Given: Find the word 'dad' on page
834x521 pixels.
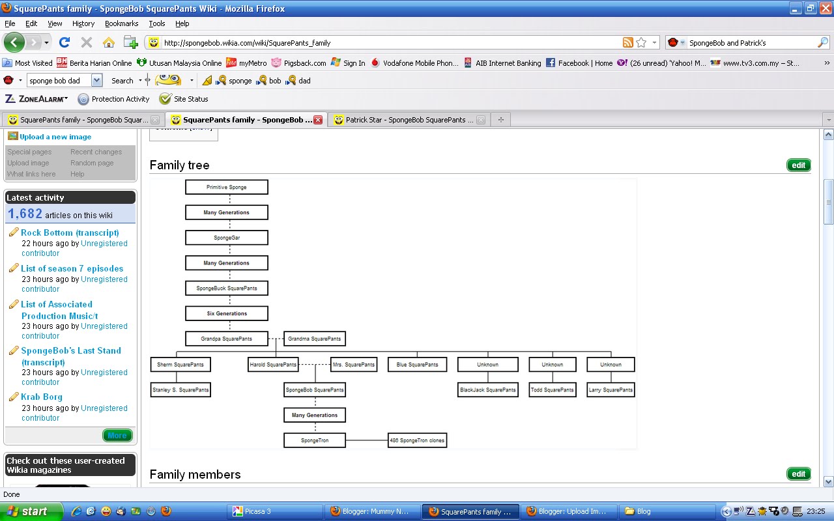Looking at the screenshot, I should point(298,81).
